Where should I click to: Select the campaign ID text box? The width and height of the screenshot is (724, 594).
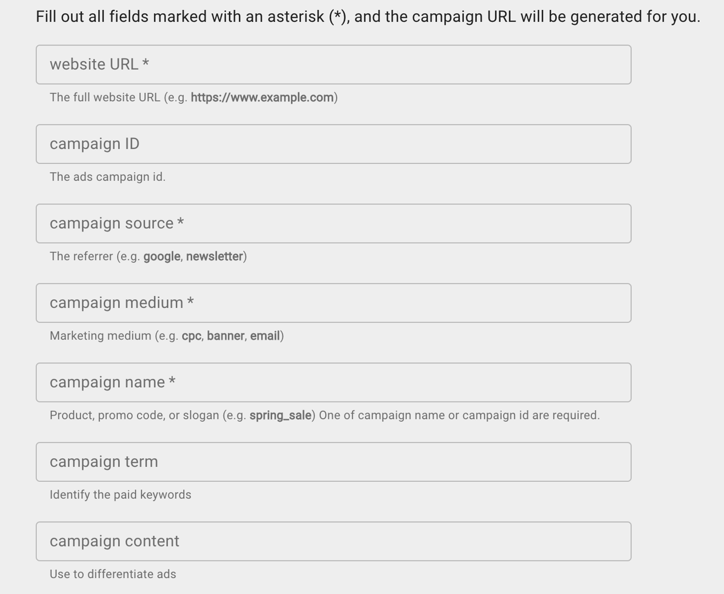pos(333,144)
